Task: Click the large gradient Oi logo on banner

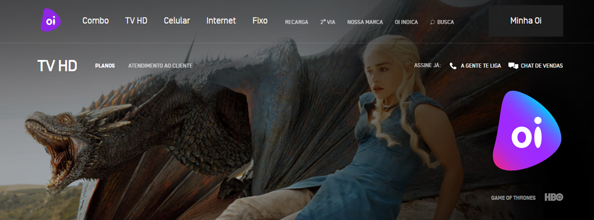Action: (x=526, y=130)
